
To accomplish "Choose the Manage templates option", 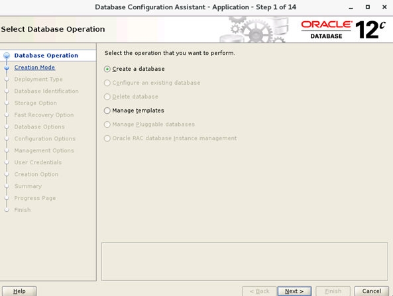I will tap(107, 111).
